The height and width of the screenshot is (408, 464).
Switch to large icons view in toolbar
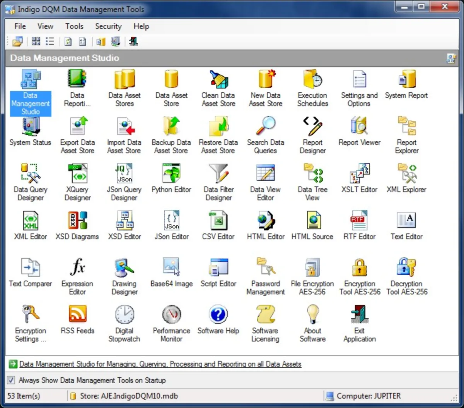tap(36, 41)
